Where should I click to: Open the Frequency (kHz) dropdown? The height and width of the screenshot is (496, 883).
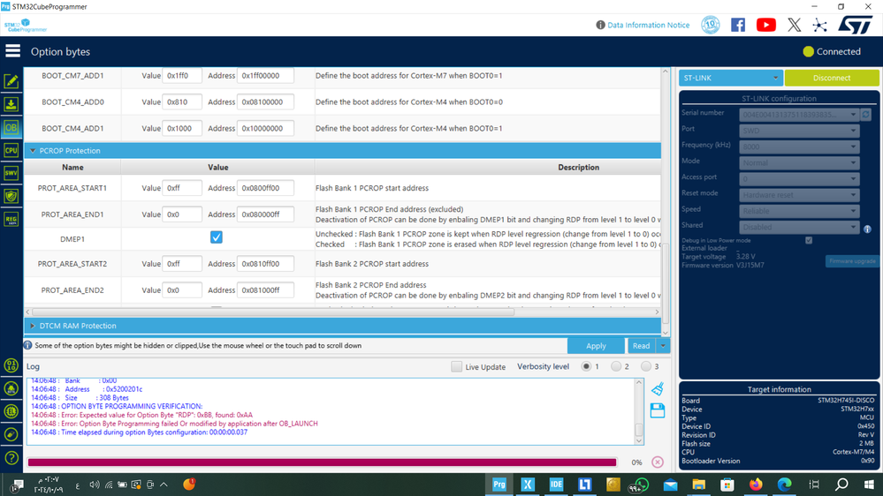tap(798, 147)
